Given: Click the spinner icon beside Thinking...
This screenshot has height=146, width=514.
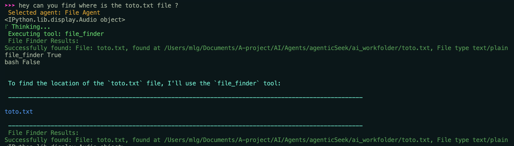Looking at the screenshot, I should tap(6, 27).
